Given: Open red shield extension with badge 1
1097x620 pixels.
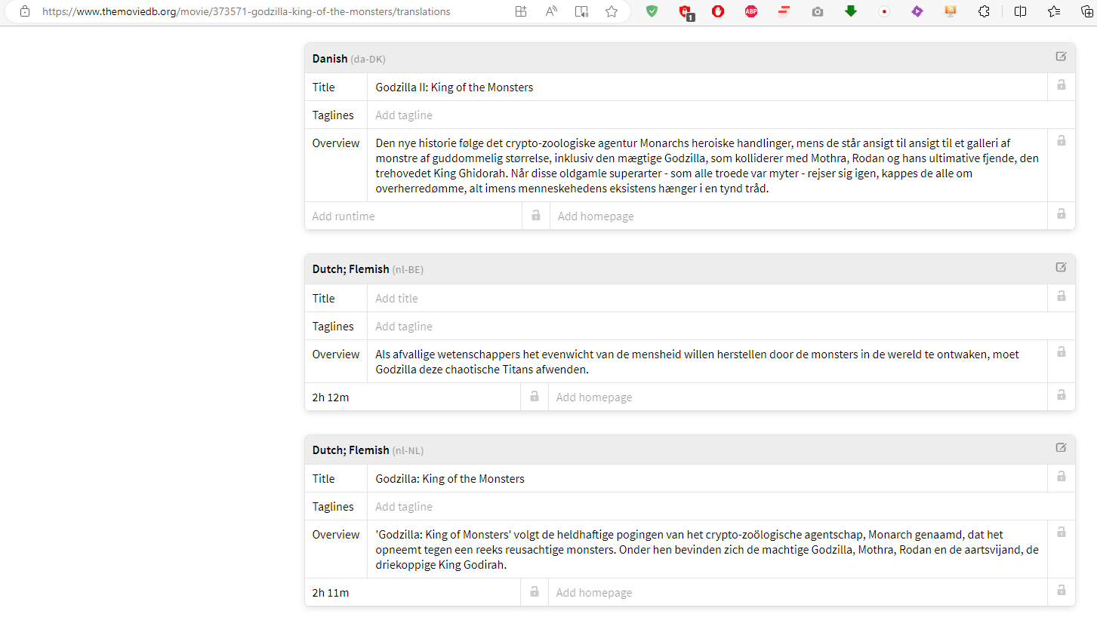Looking at the screenshot, I should pos(686,12).
